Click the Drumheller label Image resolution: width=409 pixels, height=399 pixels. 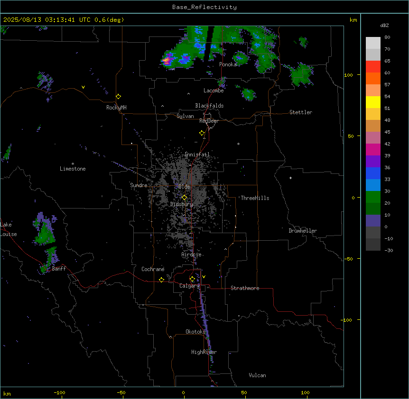pos(303,231)
